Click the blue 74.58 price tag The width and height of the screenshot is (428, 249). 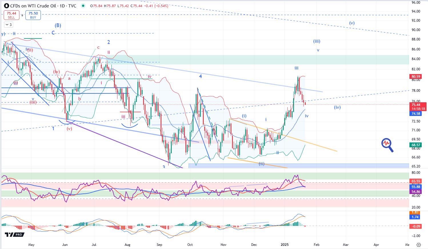point(416,114)
